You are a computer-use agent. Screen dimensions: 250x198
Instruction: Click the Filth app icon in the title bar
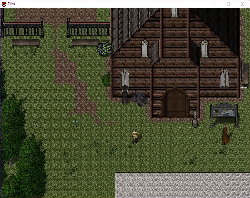click(x=4, y=4)
